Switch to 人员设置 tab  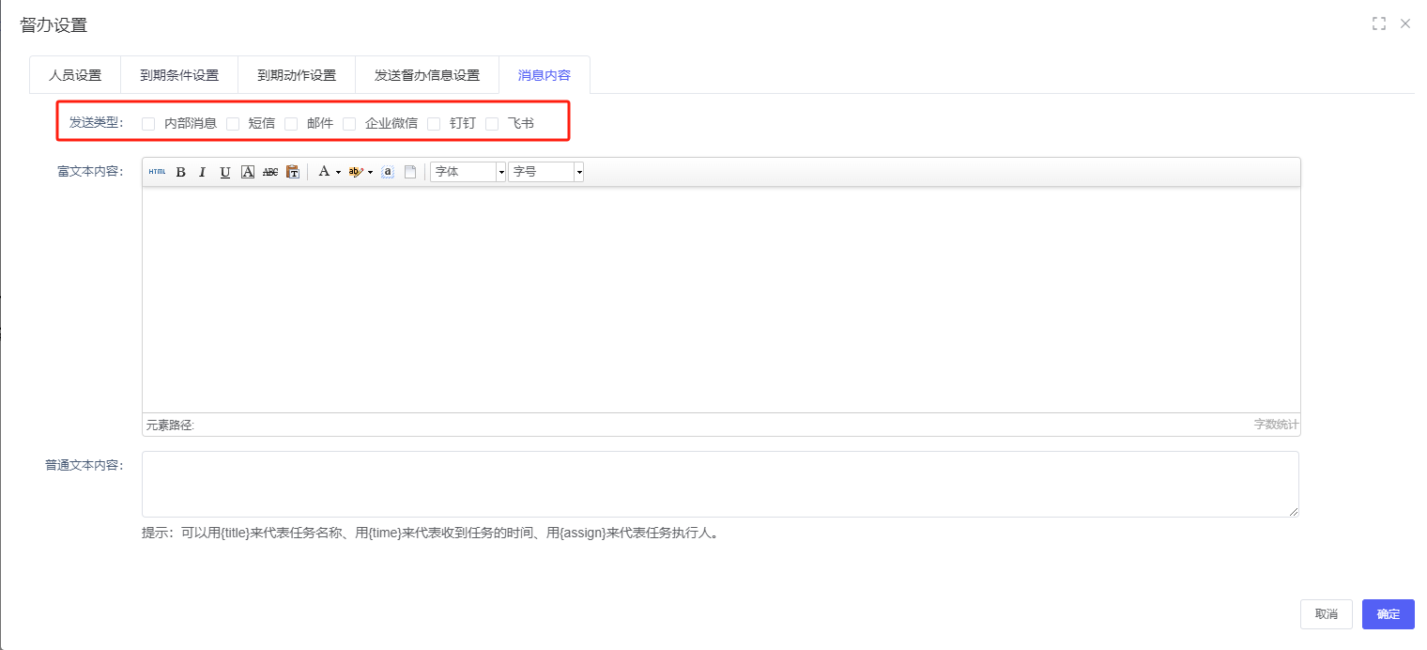pyautogui.click(x=75, y=75)
